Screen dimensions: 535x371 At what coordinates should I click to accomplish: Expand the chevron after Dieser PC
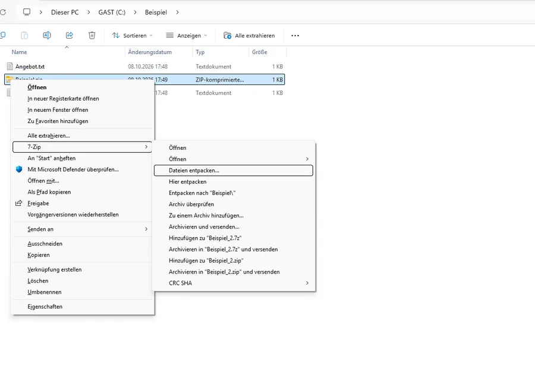point(89,12)
